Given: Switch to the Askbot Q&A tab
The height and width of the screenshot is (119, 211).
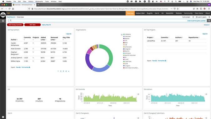Looking at the screenshot, I should click(x=140, y=13).
